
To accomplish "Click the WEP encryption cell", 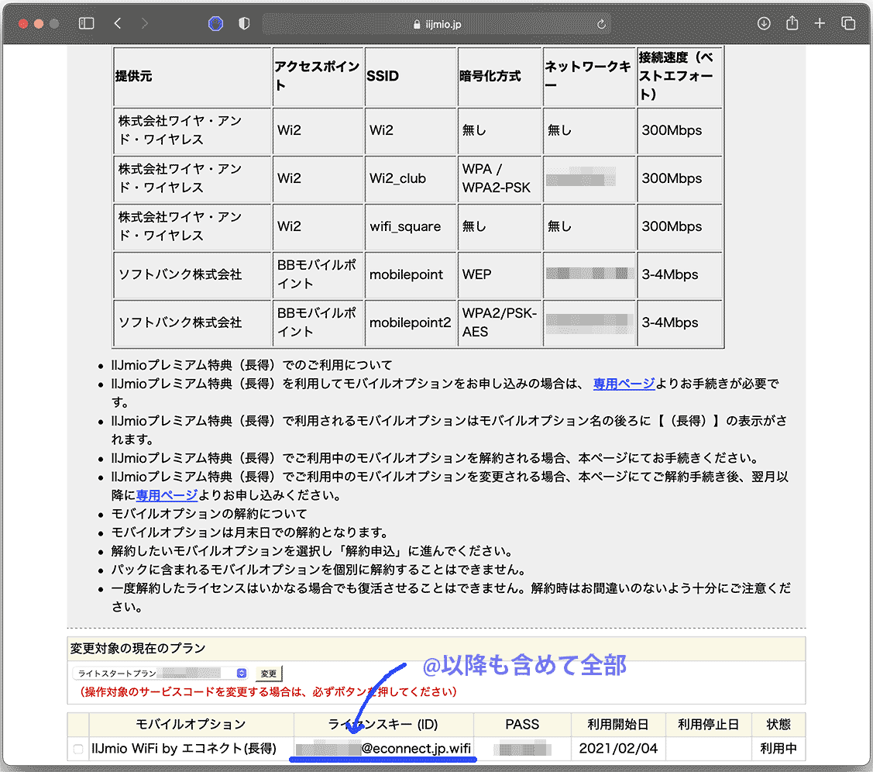I will point(500,274).
